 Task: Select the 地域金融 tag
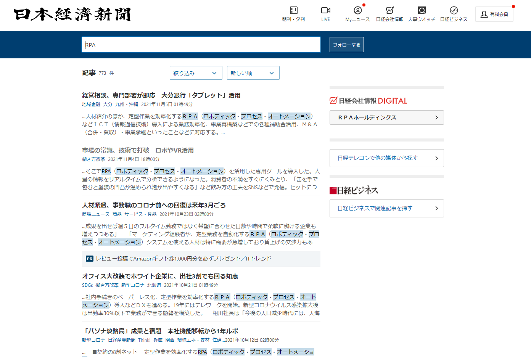point(91,105)
